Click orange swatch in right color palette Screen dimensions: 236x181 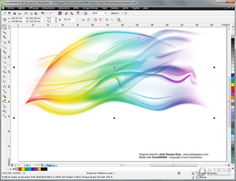[233, 98]
